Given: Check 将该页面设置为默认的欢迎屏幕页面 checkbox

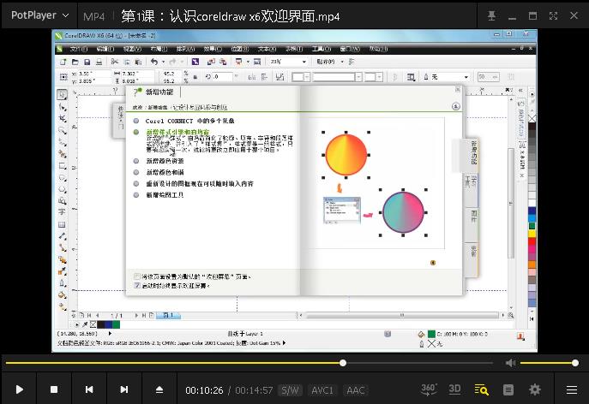Looking at the screenshot, I should (137, 276).
